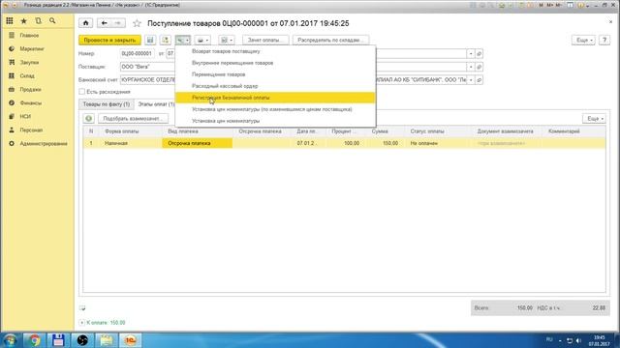Select the Не оплачен status cell
The image size is (620, 348).
(x=438, y=143)
